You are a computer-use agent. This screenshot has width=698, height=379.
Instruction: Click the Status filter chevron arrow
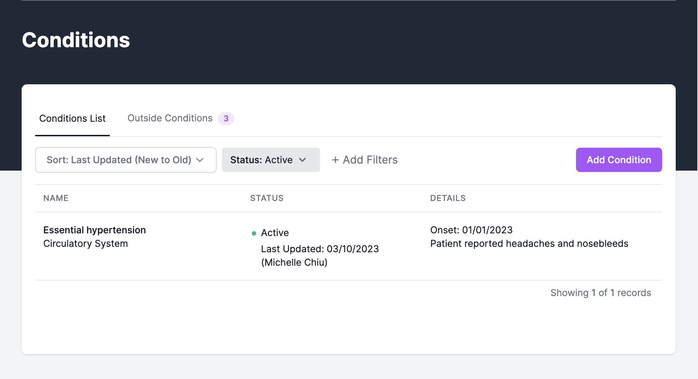tap(302, 160)
